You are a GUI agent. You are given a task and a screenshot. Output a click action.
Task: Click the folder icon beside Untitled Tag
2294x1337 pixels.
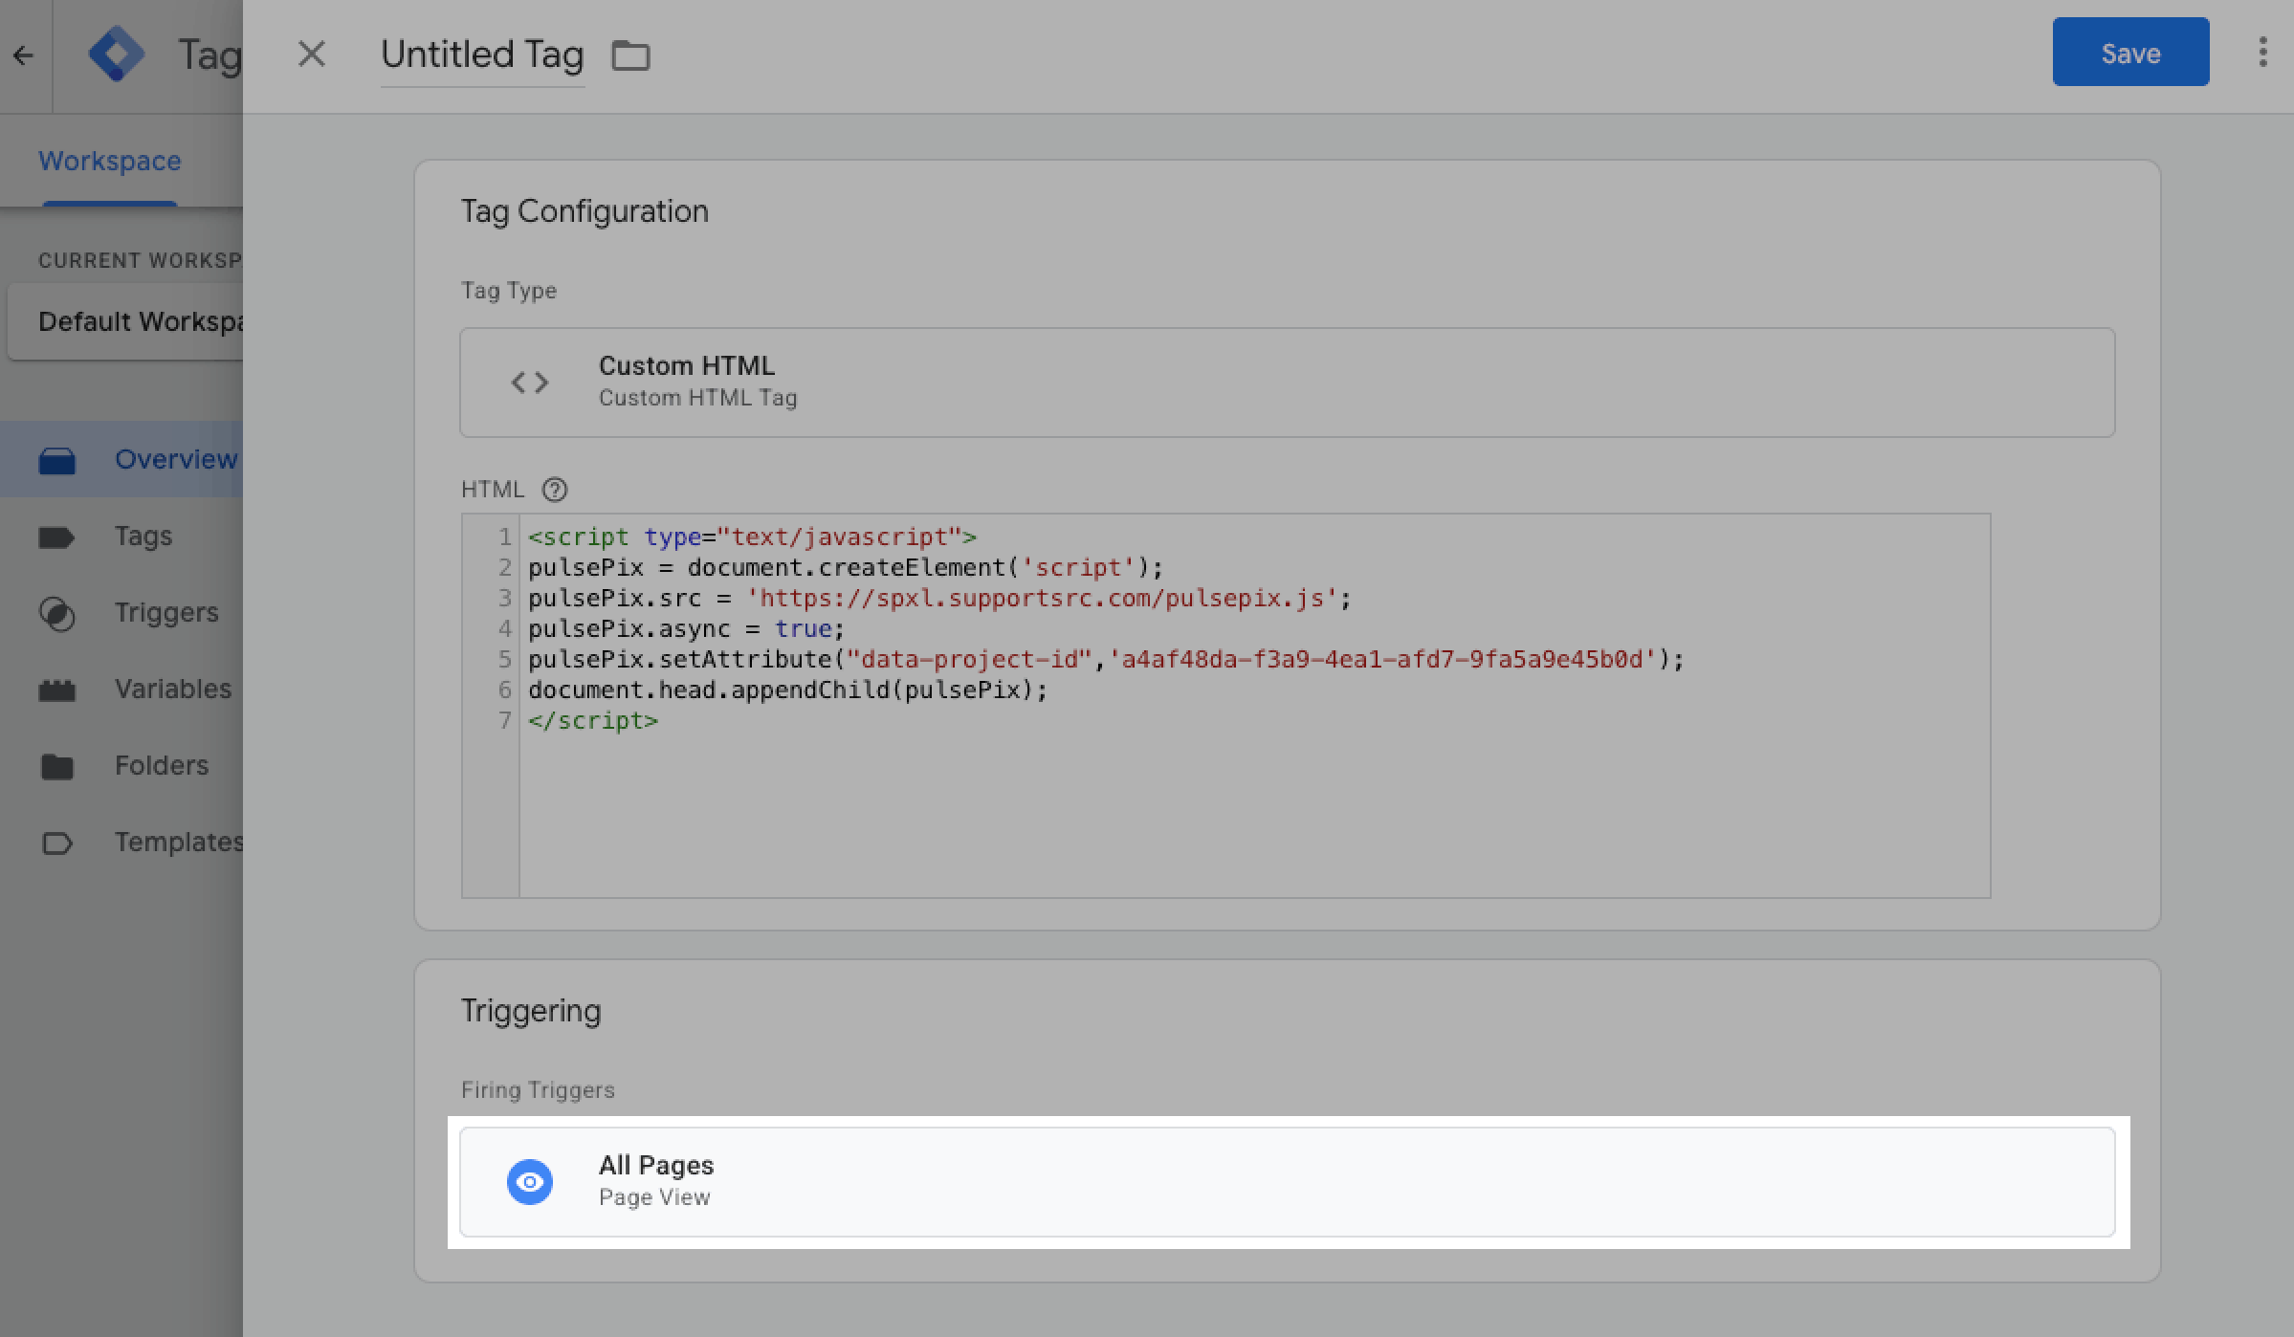click(x=630, y=55)
